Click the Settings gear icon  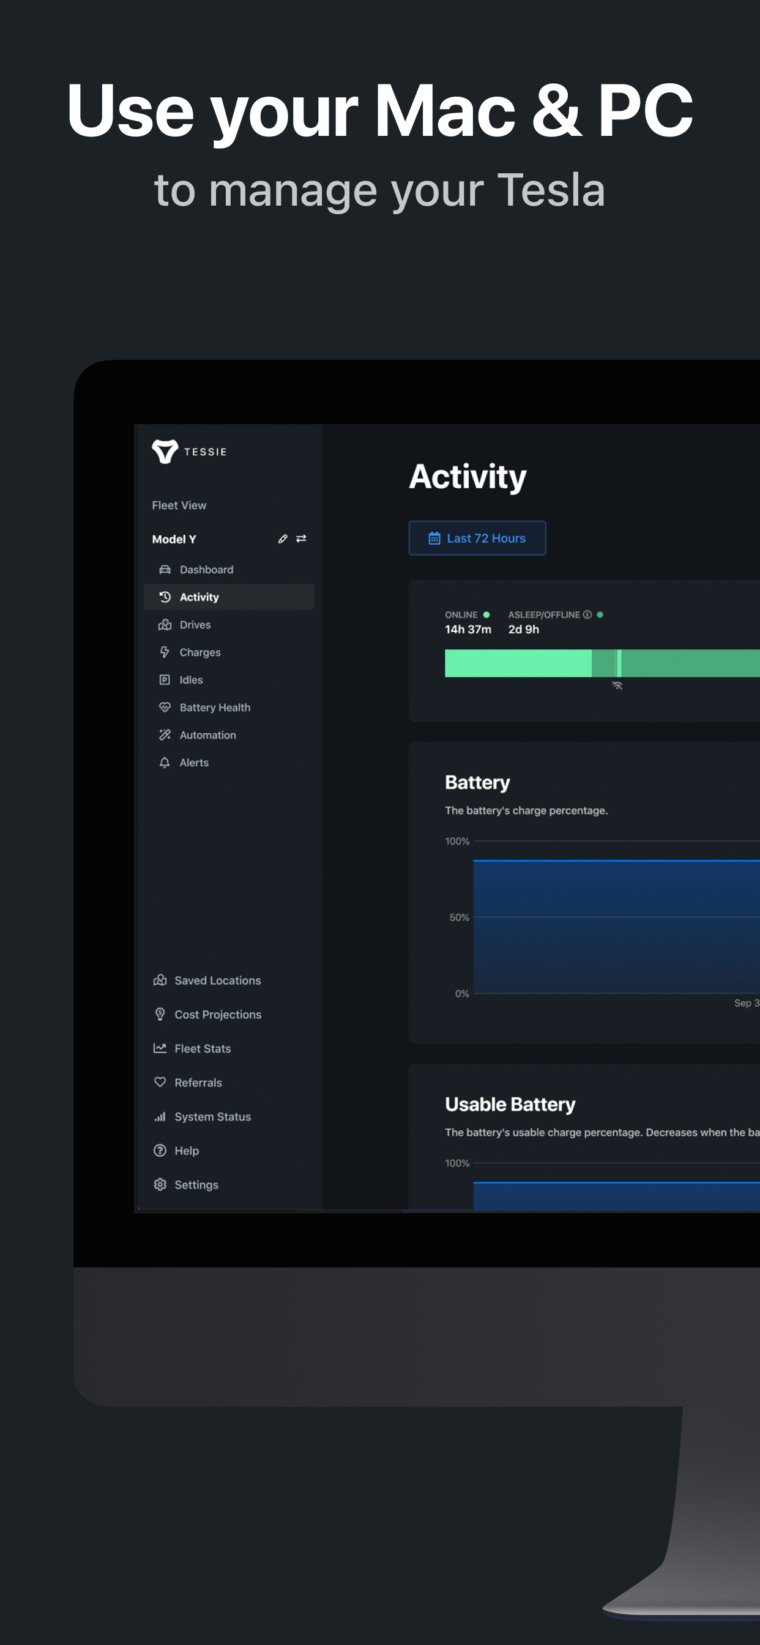click(x=160, y=1185)
